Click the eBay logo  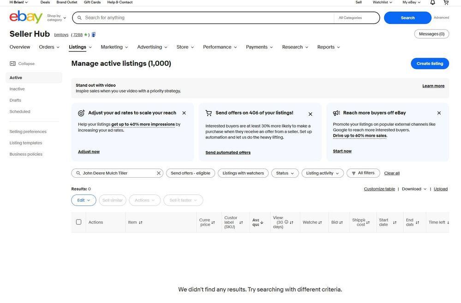tap(26, 17)
